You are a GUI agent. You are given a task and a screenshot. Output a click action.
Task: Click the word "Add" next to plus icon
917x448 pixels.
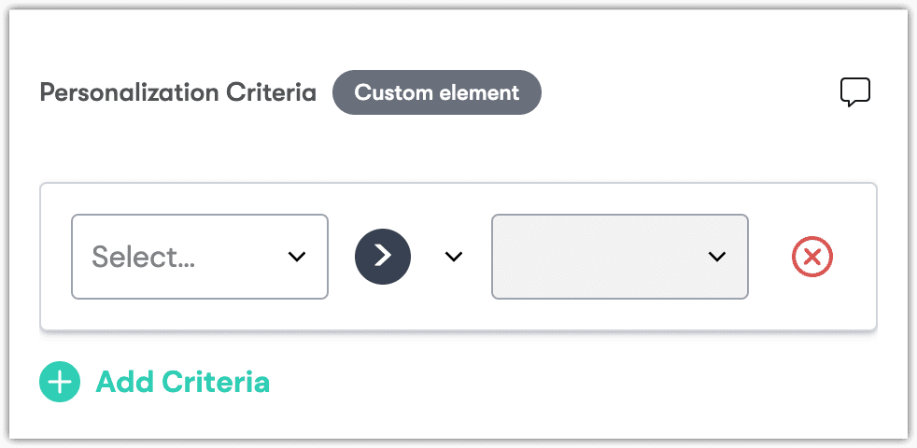pyautogui.click(x=125, y=382)
